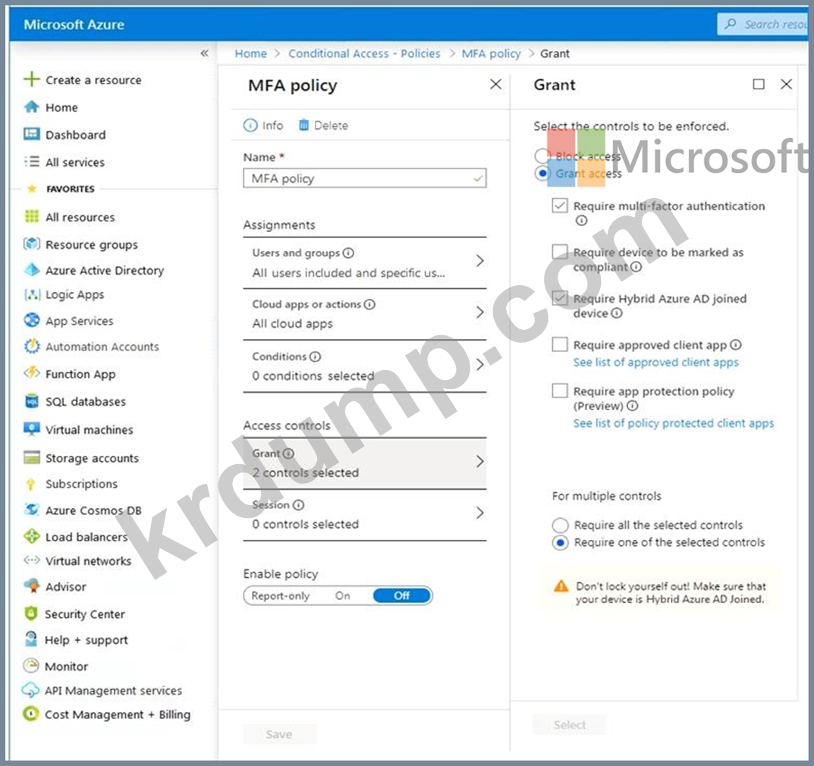Set Enable policy to Off
This screenshot has width=814, height=766.
[402, 596]
